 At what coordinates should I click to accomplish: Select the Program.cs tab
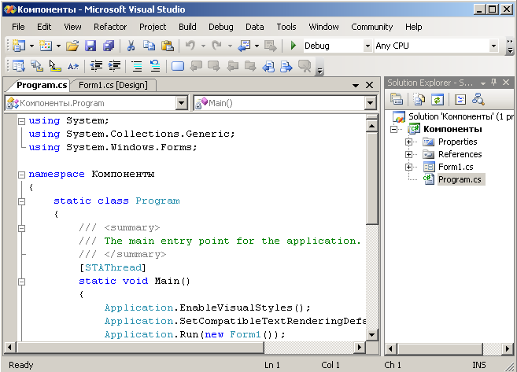click(x=42, y=85)
